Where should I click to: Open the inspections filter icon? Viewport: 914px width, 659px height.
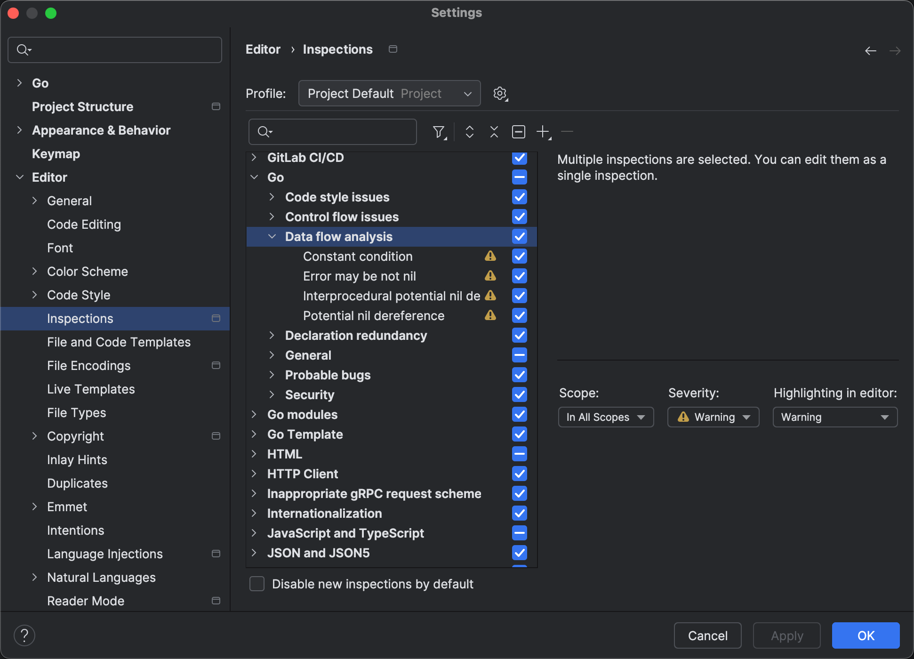439,132
